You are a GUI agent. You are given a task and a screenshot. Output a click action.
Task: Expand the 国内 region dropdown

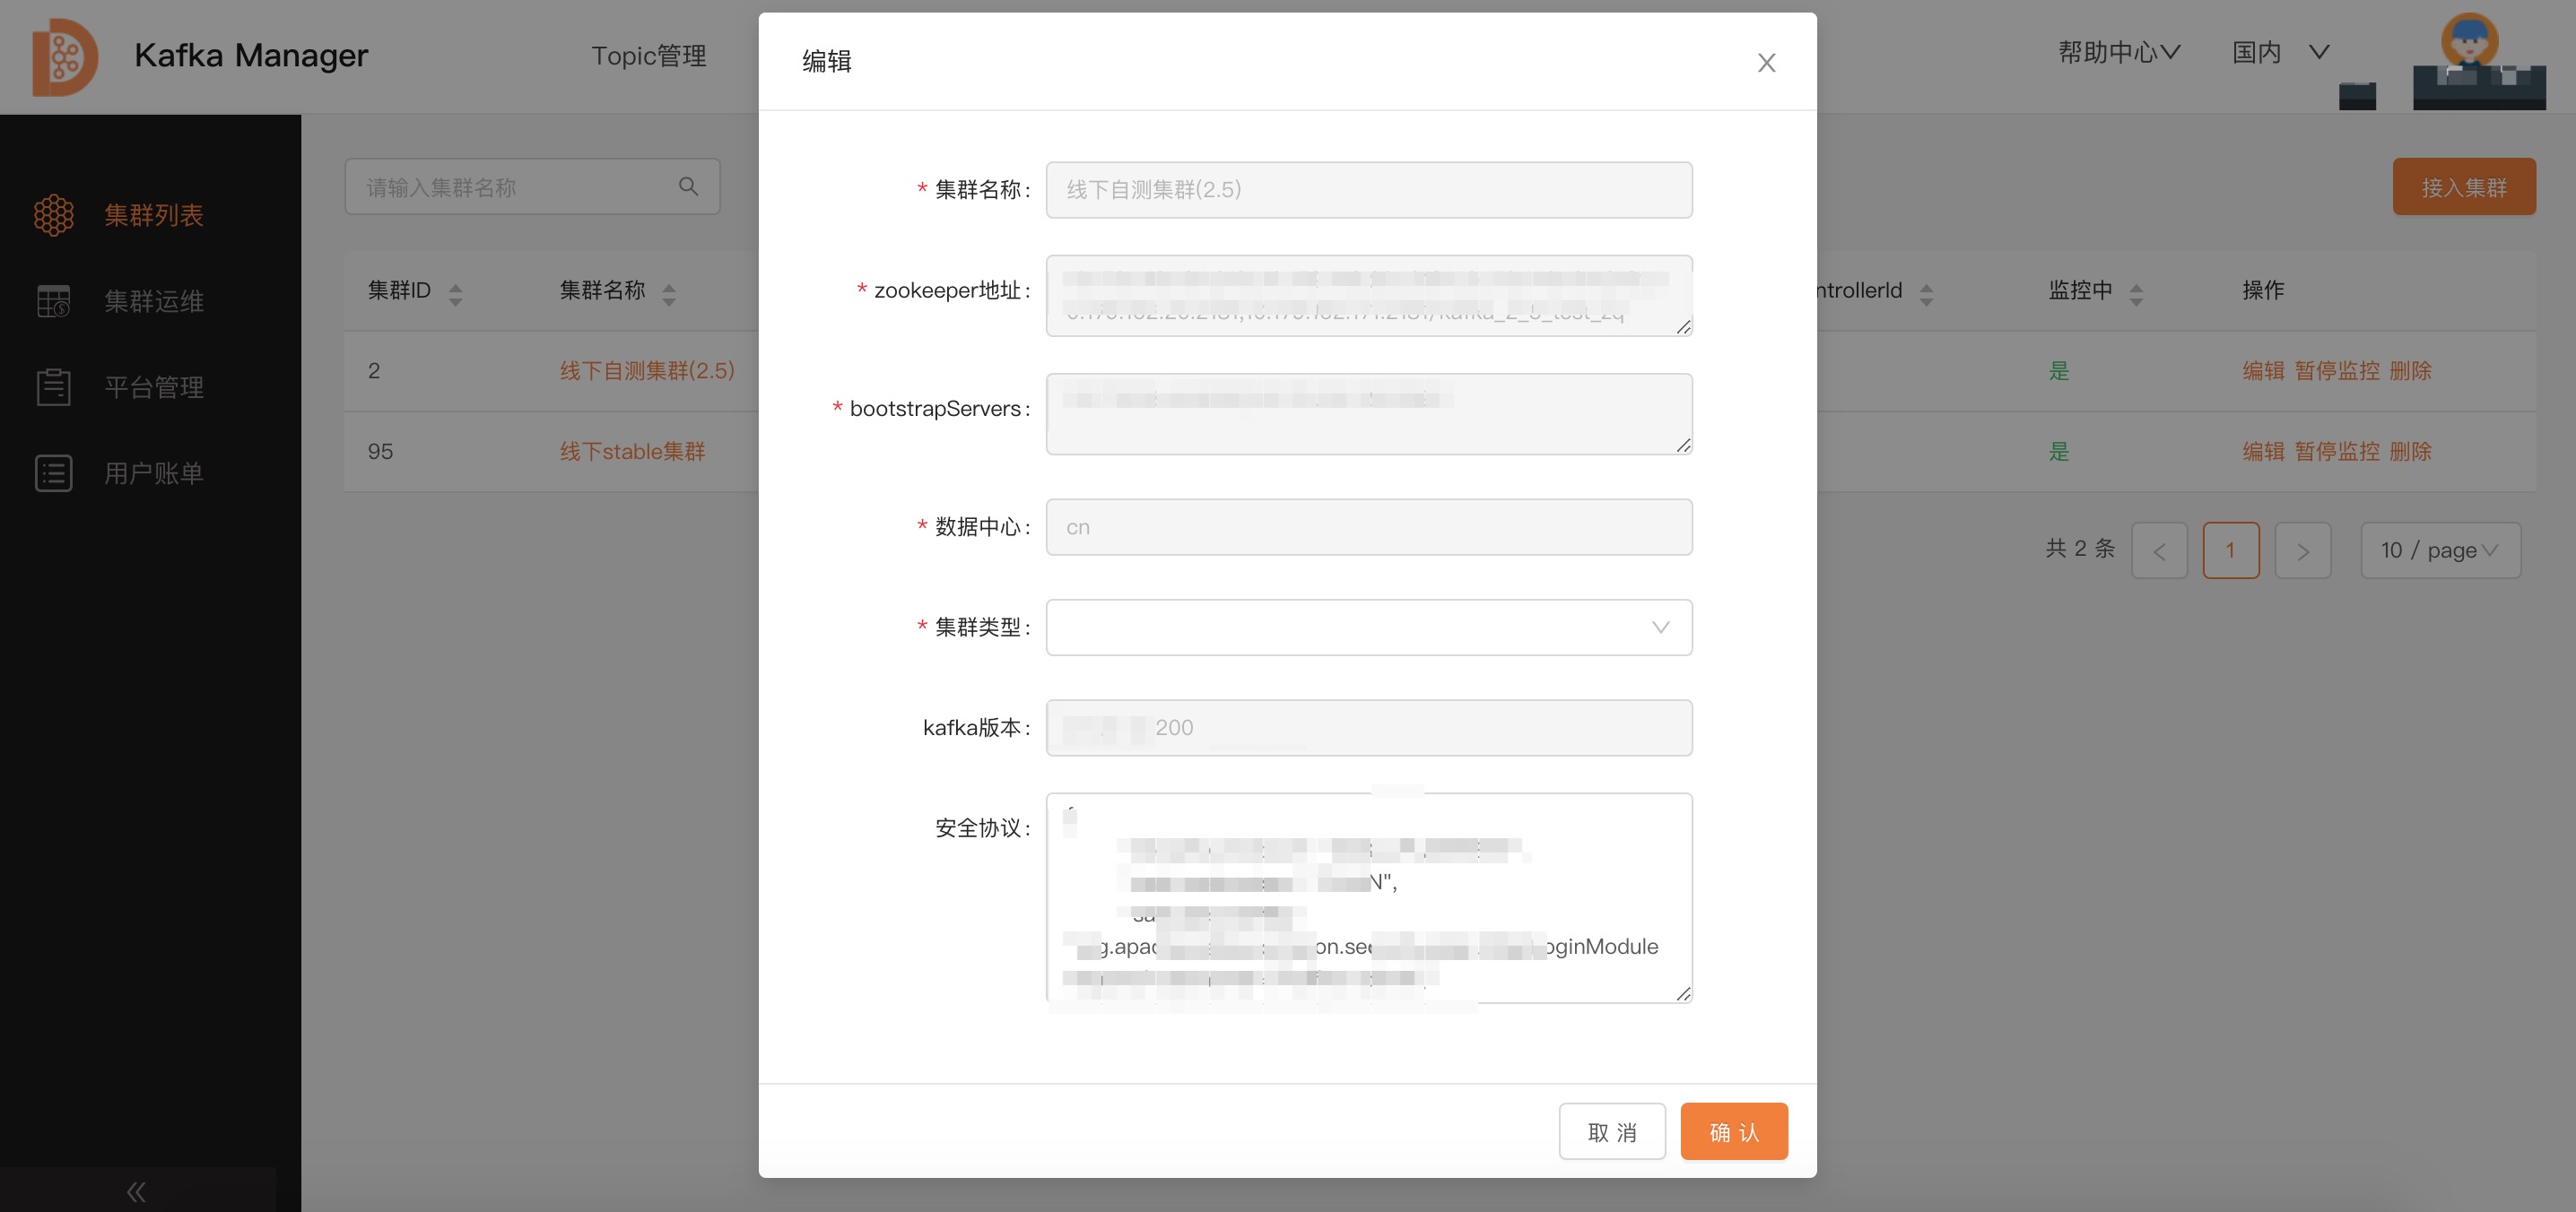click(x=2280, y=52)
